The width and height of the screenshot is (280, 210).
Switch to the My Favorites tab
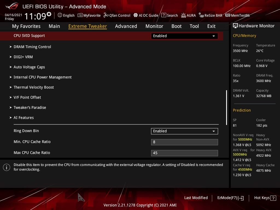point(26,26)
